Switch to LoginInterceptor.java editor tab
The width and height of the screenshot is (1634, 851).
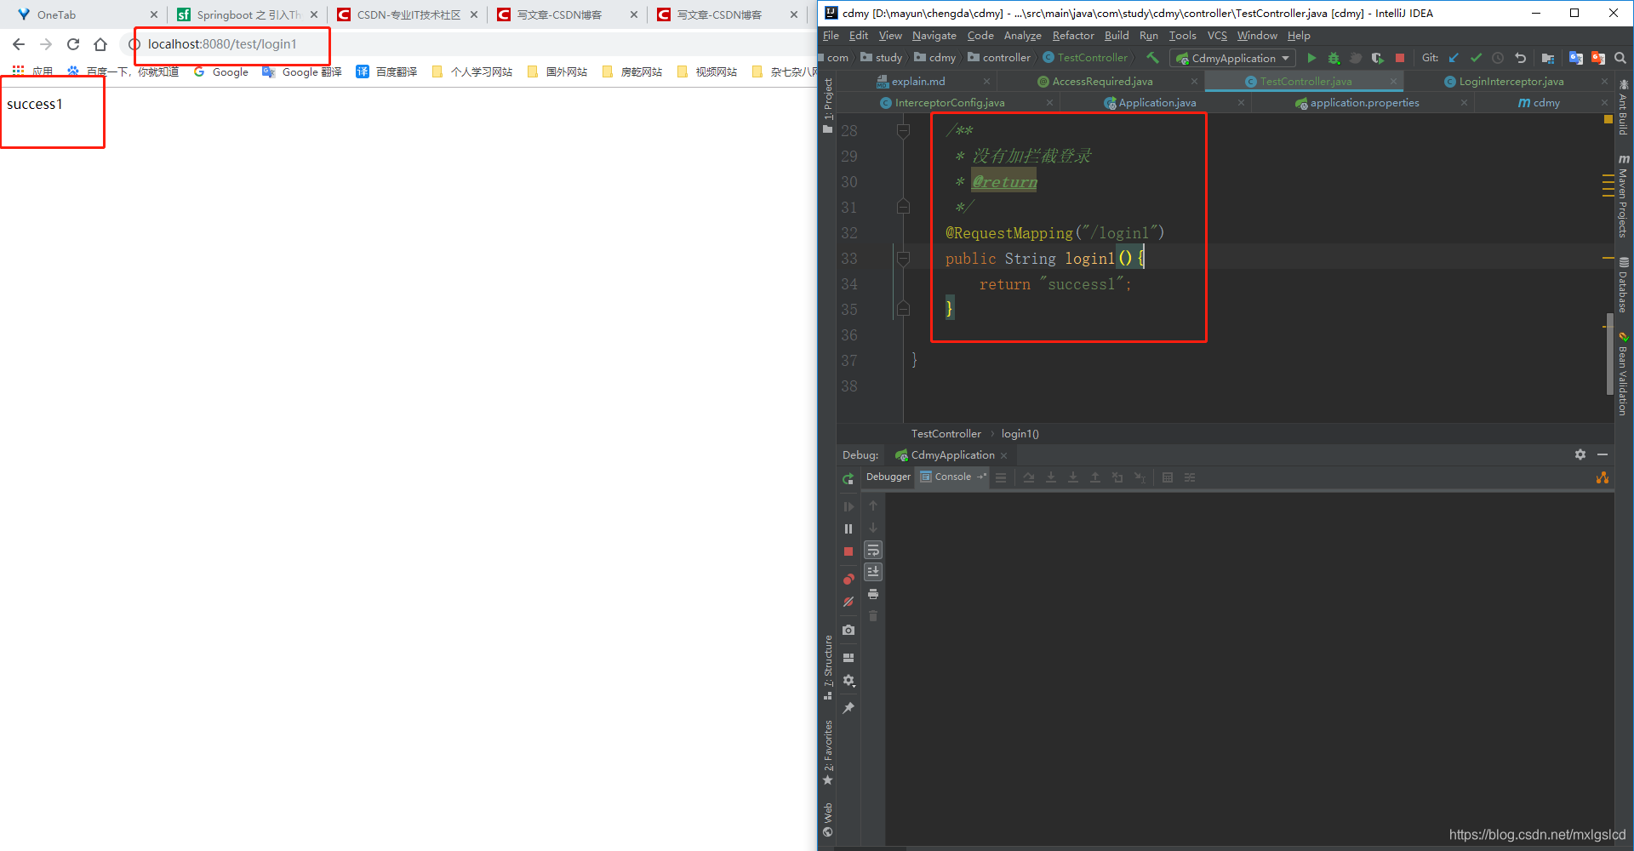pyautogui.click(x=1511, y=81)
